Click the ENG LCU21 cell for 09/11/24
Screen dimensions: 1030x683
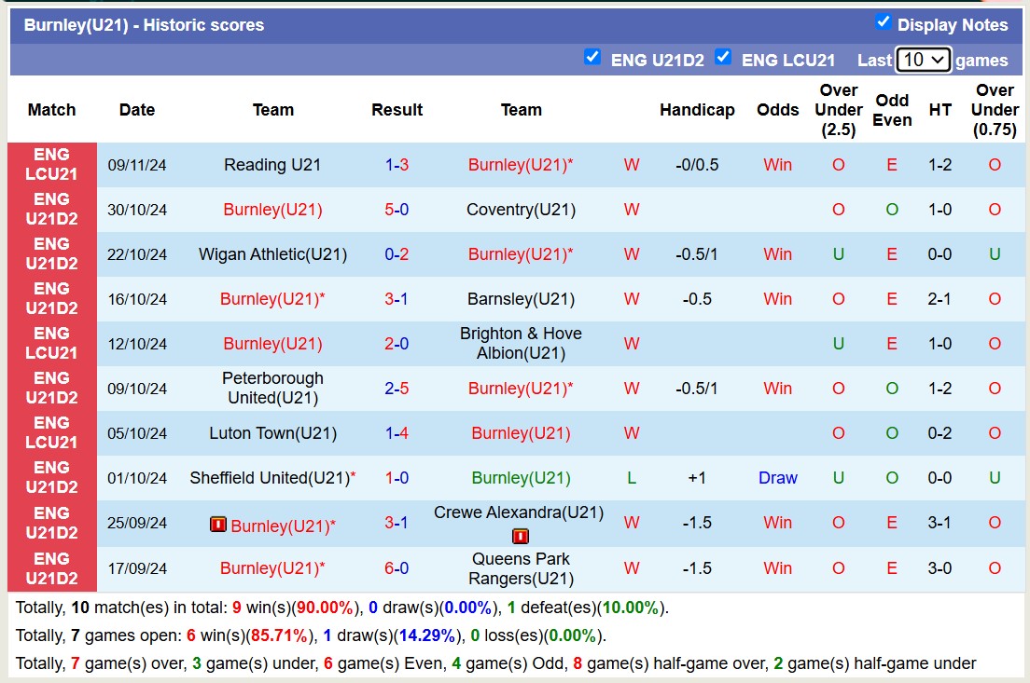[x=51, y=165]
